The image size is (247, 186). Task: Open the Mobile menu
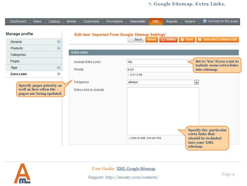click(x=71, y=21)
